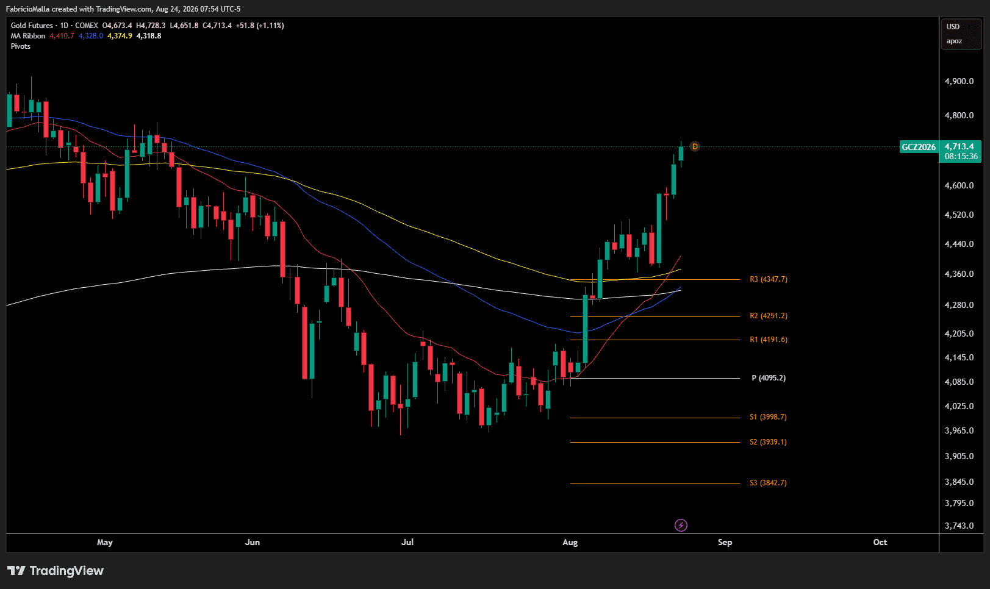The width and height of the screenshot is (990, 589).
Task: Click the Sep label on the time axis
Action: [725, 542]
